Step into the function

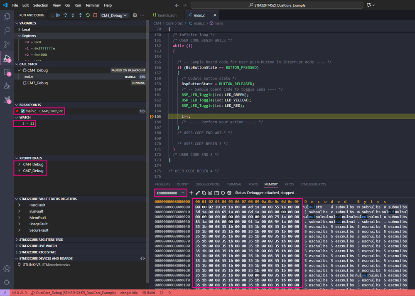click(x=73, y=15)
